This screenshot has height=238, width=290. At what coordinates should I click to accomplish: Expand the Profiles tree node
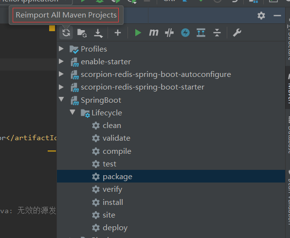pyautogui.click(x=61, y=49)
